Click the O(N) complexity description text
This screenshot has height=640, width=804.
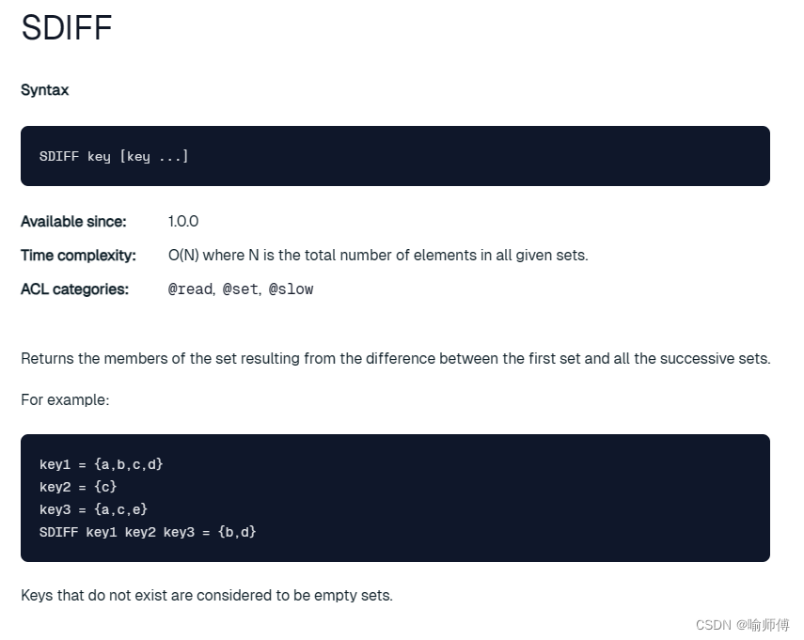pyautogui.click(x=378, y=256)
